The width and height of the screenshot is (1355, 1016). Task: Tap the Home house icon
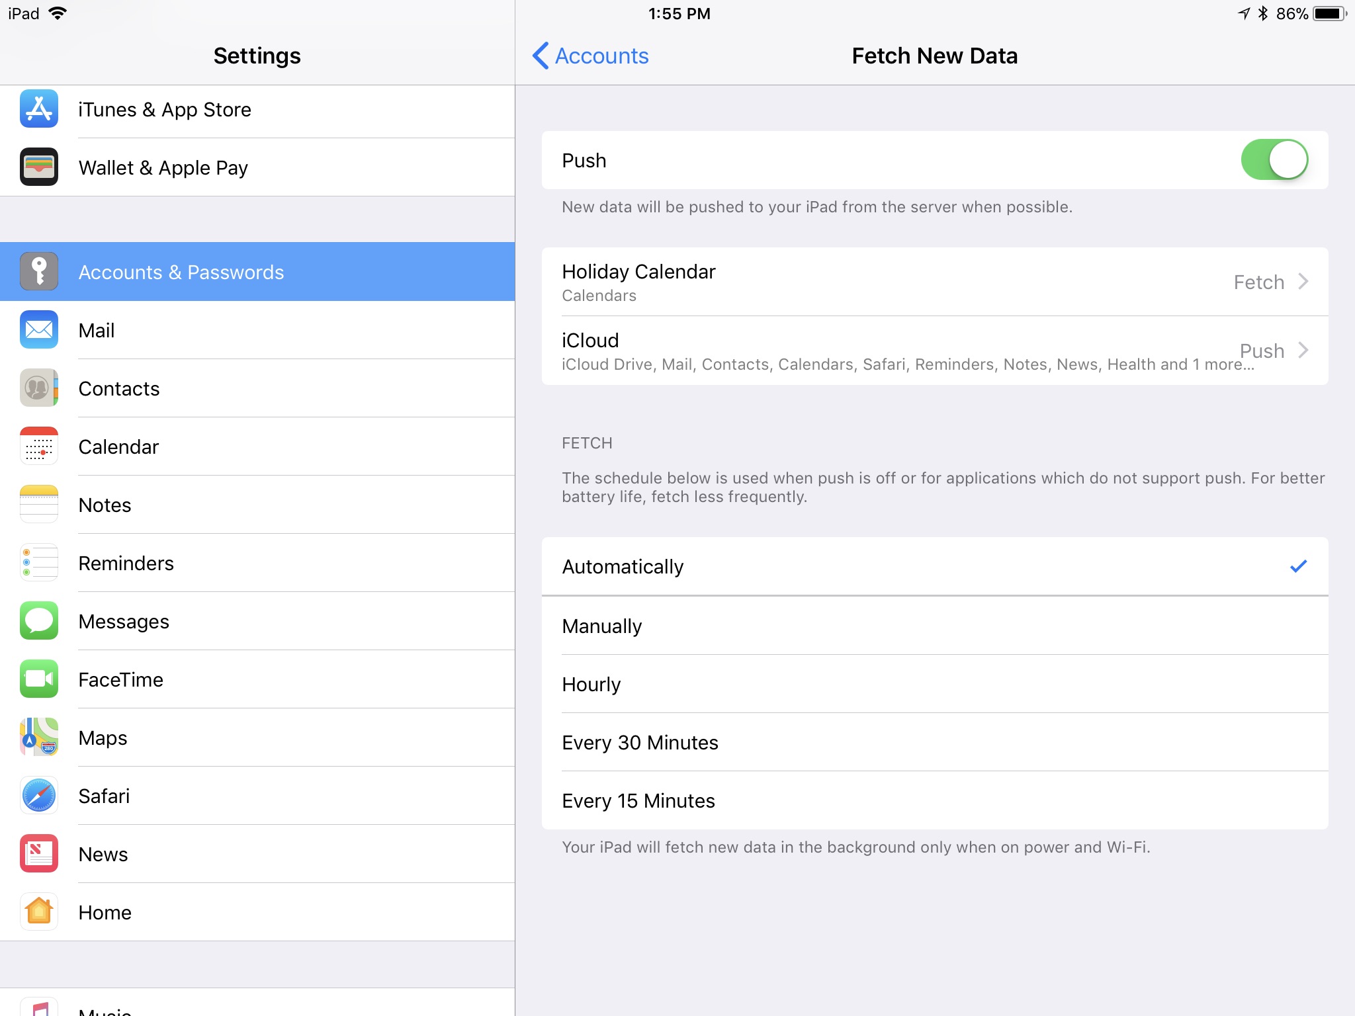pyautogui.click(x=39, y=911)
